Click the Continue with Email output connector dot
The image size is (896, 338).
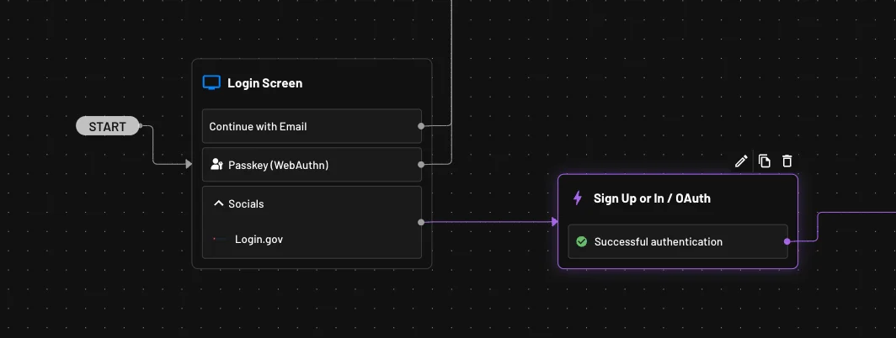coord(421,126)
